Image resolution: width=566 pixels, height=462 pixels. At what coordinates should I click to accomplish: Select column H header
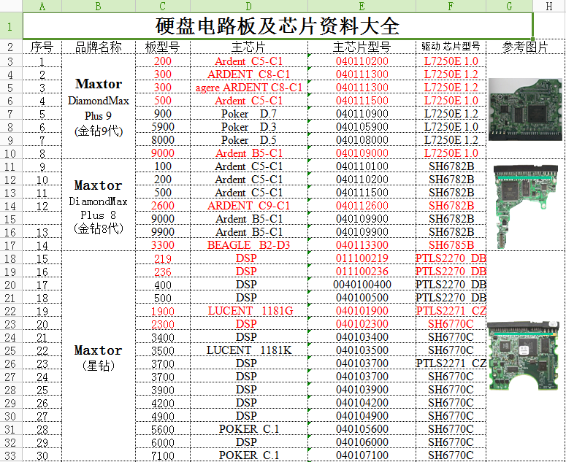pyautogui.click(x=549, y=6)
